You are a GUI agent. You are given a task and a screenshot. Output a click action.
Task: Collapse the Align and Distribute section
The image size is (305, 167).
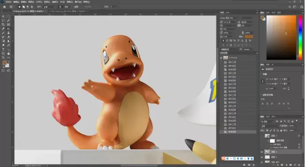coord(261,95)
